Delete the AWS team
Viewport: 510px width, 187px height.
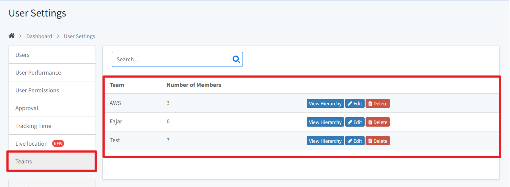(378, 103)
